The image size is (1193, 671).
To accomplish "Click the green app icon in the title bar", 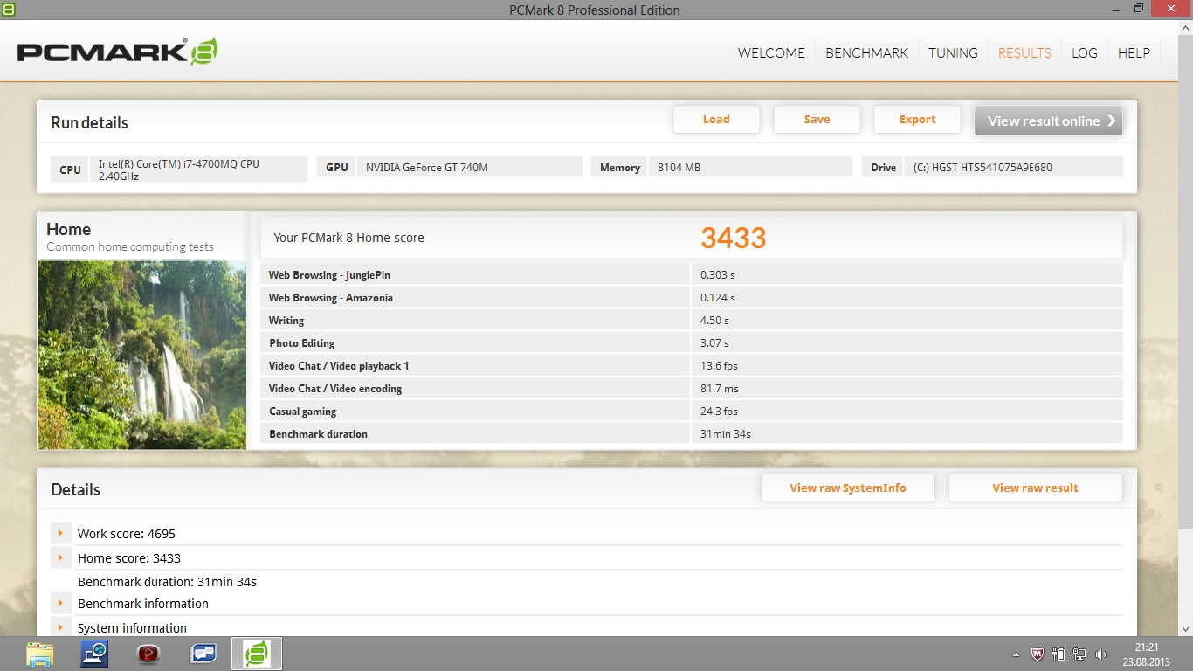I will [8, 9].
